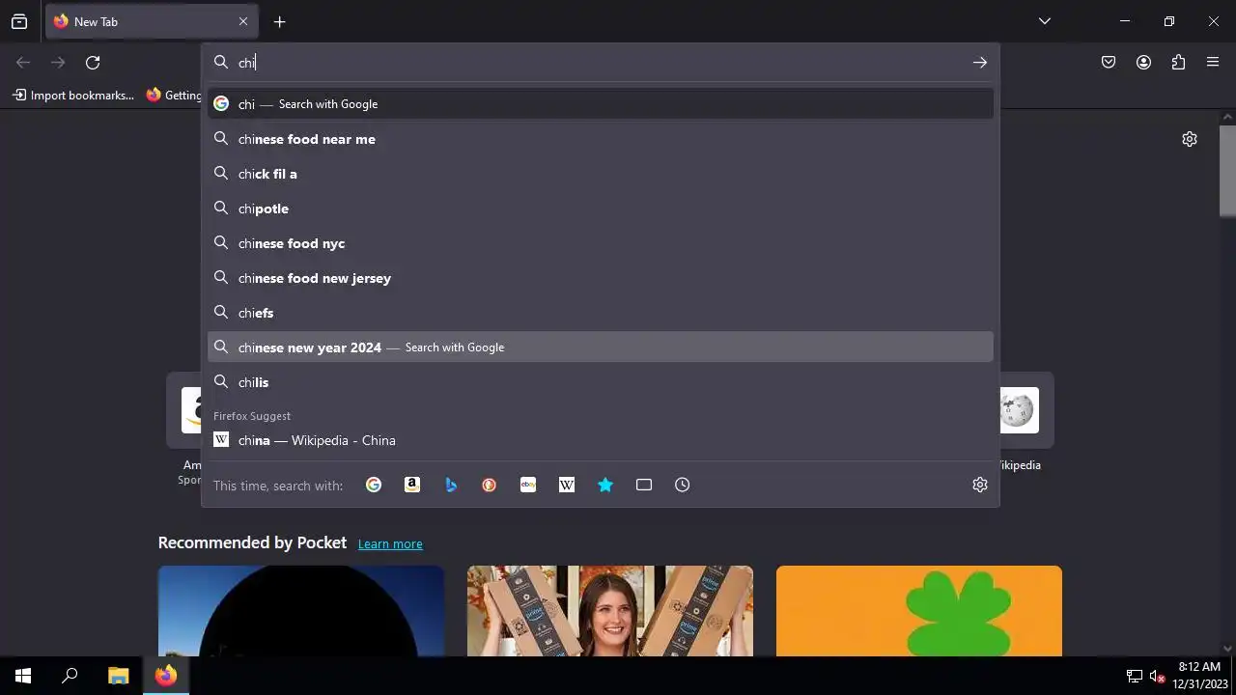This screenshot has height=695, width=1236.
Task: Click the muted volume tray icon
Action: point(1158,676)
